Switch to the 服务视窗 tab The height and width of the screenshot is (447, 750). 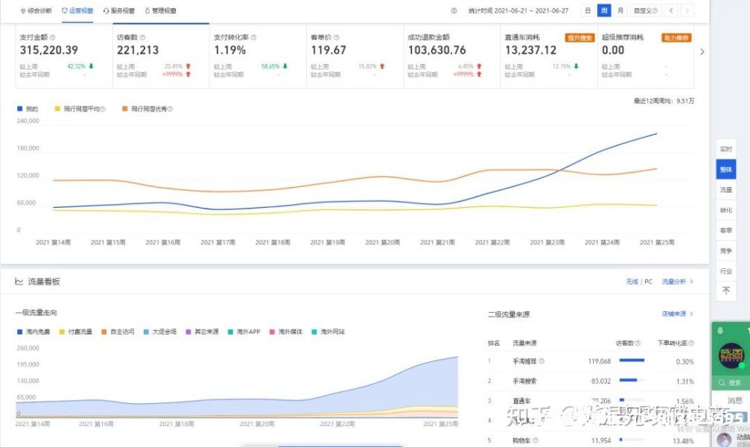click(x=118, y=11)
